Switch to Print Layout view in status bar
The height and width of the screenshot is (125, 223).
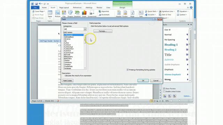pos(152,101)
